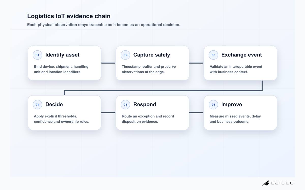Click the Measure missed events description
The image size is (305, 190).
click(235, 119)
